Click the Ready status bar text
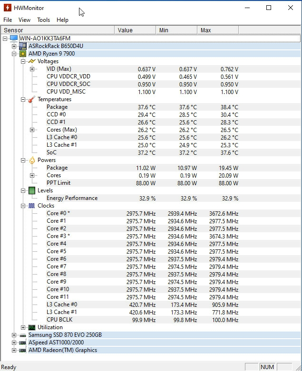Image resolution: width=302 pixels, height=371 pixels. (9, 367)
